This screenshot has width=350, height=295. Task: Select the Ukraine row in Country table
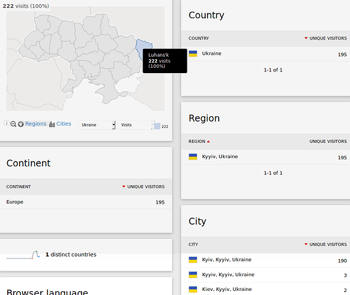pyautogui.click(x=265, y=54)
